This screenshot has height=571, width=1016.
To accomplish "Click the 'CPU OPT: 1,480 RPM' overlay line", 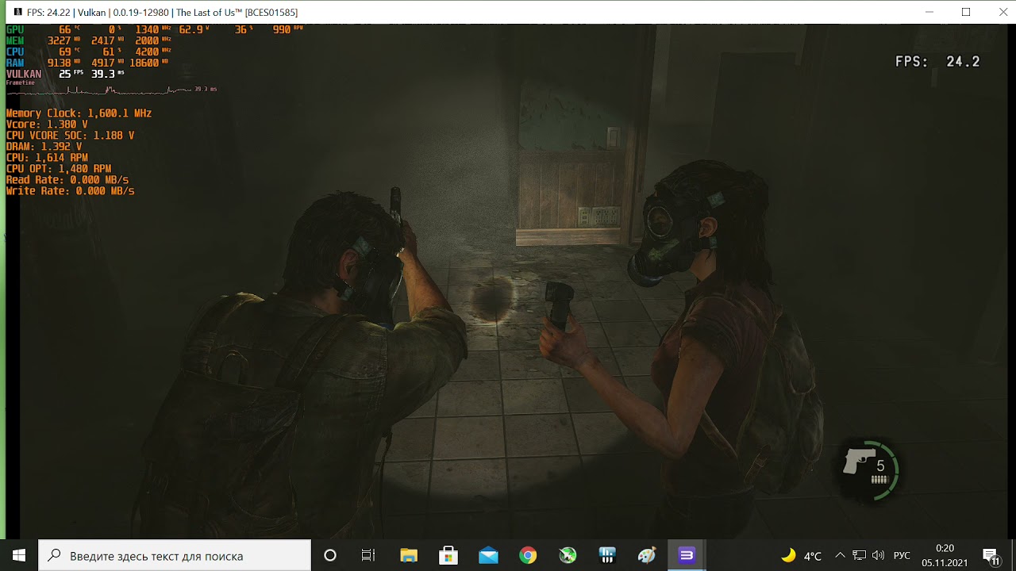I will pyautogui.click(x=59, y=169).
